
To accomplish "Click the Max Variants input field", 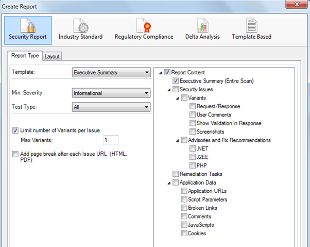I will pos(111,140).
